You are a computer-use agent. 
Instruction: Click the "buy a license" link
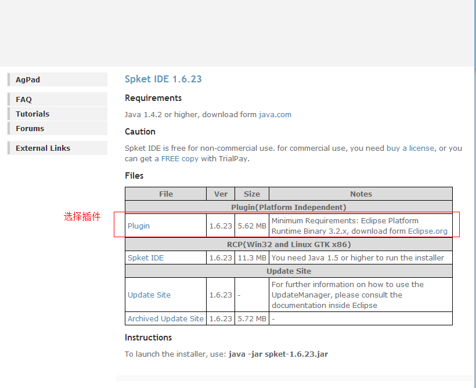click(410, 148)
